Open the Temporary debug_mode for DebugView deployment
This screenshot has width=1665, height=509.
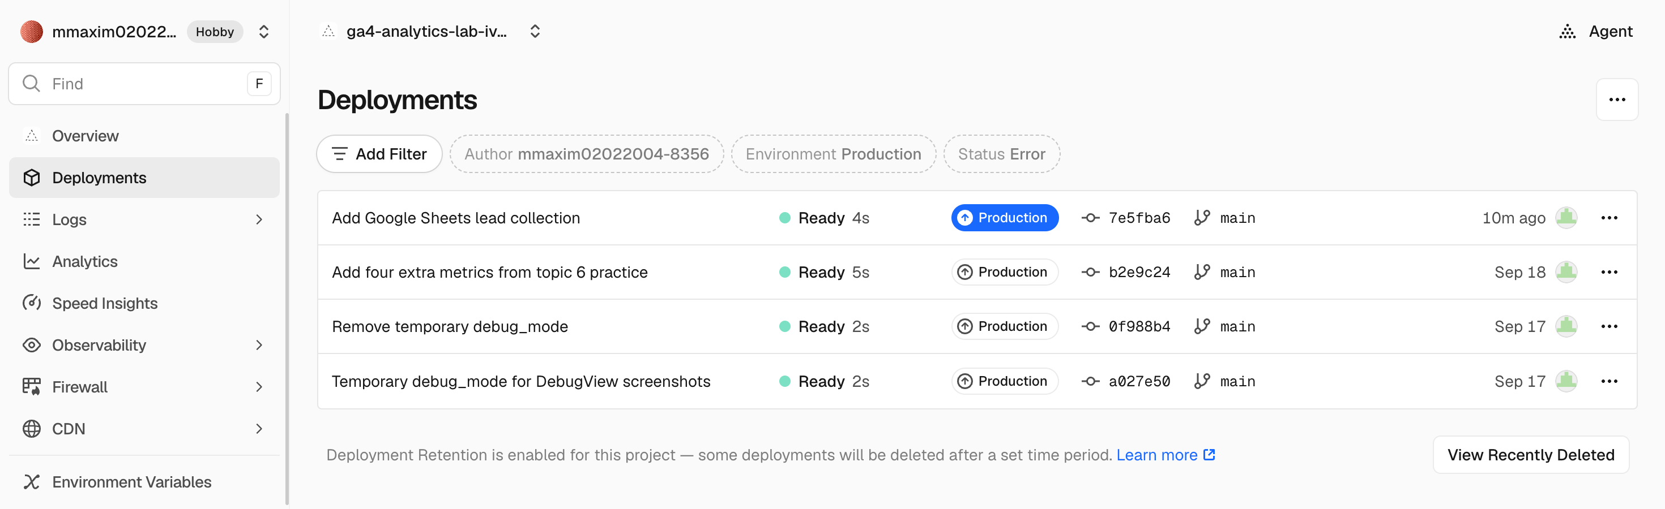521,381
